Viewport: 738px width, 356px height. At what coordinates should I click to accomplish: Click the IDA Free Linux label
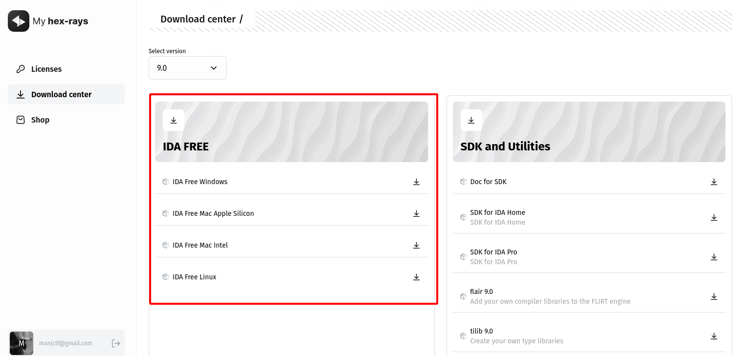tap(194, 277)
